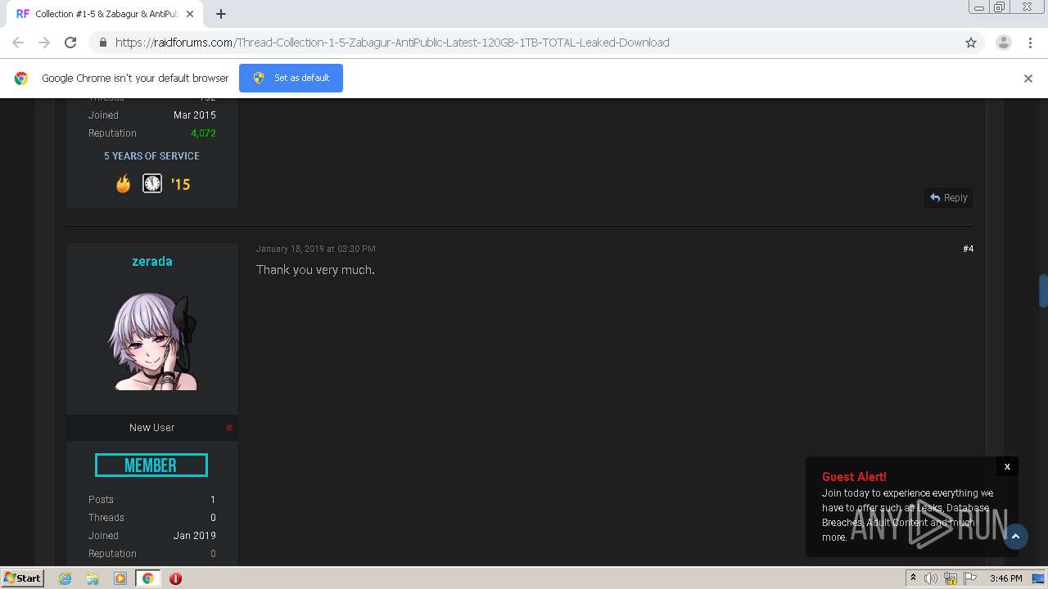Viewport: 1048px width, 589px height.
Task: Click the 4,072 reputation value
Action: (203, 133)
